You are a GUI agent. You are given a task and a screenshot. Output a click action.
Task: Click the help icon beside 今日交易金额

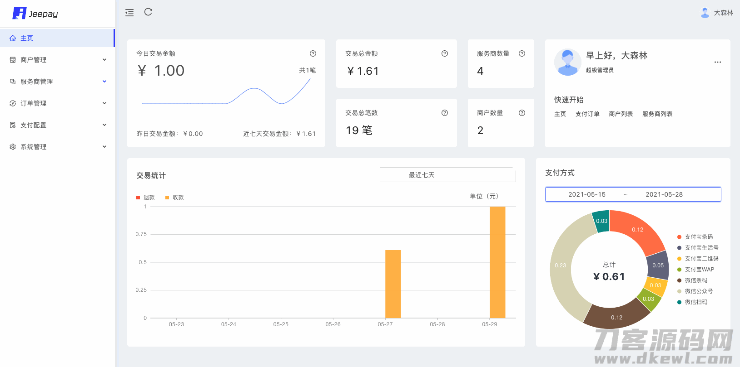[313, 53]
